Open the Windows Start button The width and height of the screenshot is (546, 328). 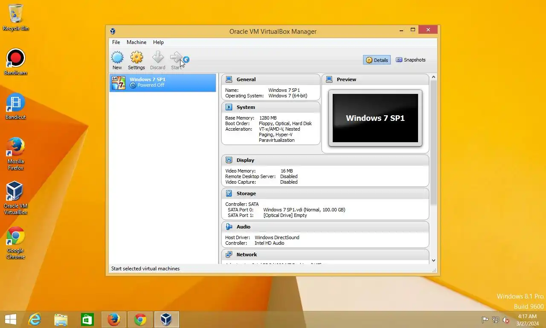click(10, 319)
